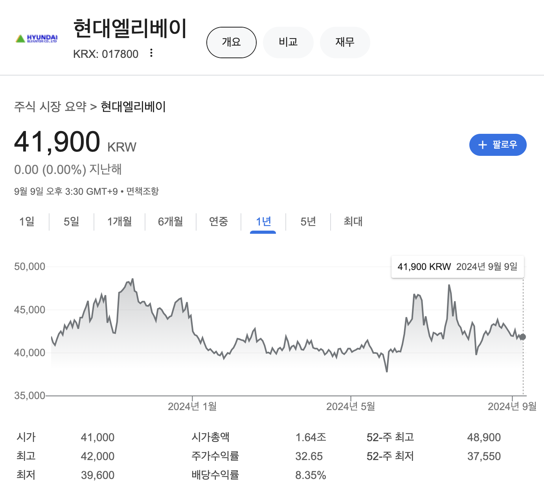
Task: Click the 주가수익률 label
Action: 215,456
